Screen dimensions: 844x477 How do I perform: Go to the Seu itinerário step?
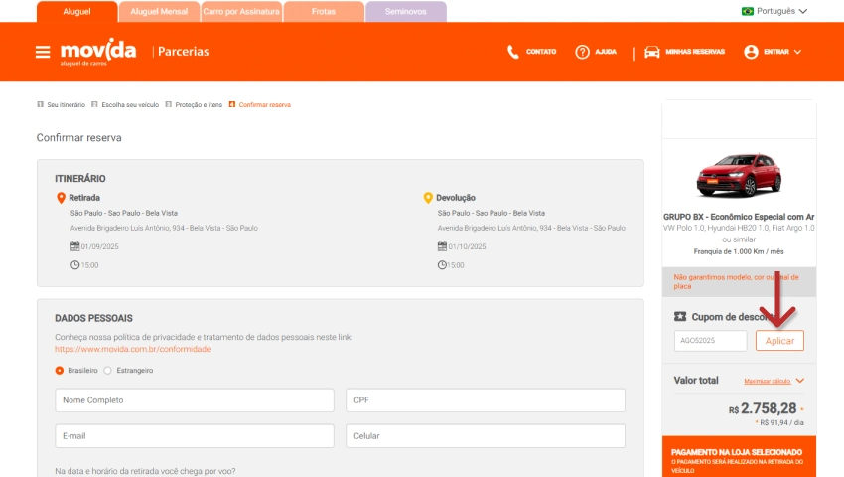coord(66,105)
